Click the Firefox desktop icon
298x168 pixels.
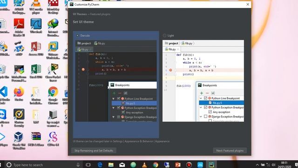point(19,94)
